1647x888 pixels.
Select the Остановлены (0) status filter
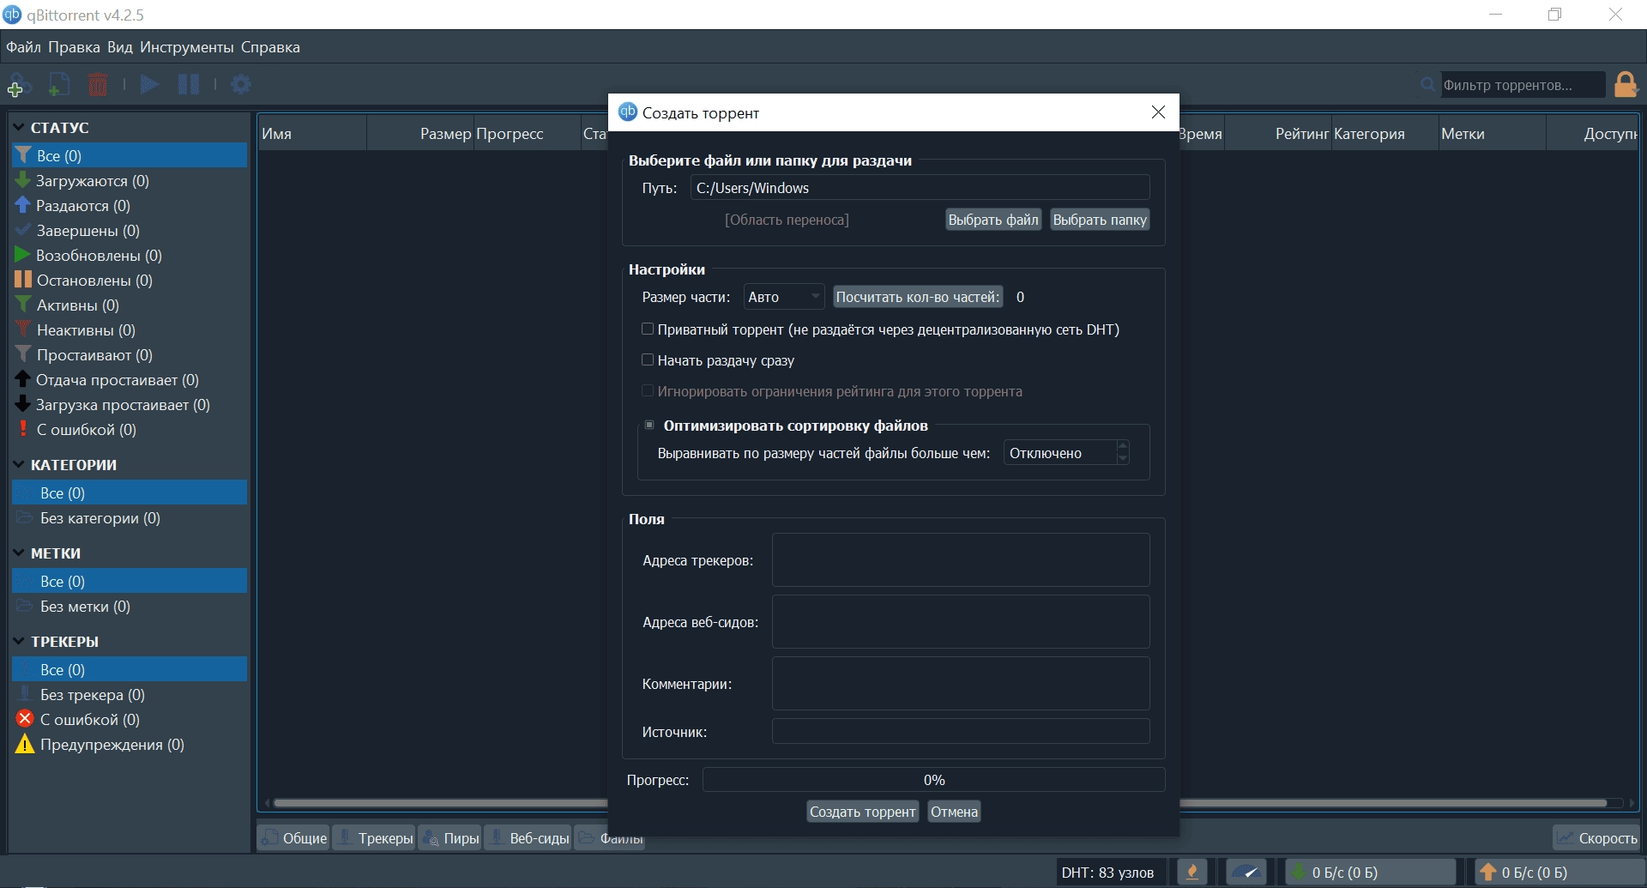(x=130, y=281)
